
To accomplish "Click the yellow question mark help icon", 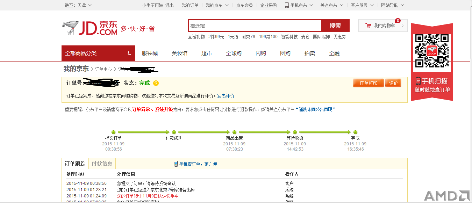I will (156, 83).
